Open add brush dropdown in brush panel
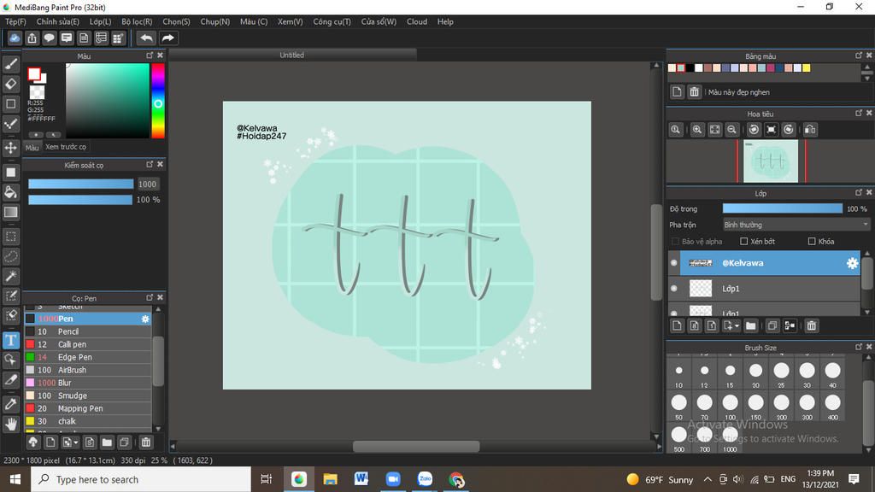The height and width of the screenshot is (492, 875). click(76, 442)
